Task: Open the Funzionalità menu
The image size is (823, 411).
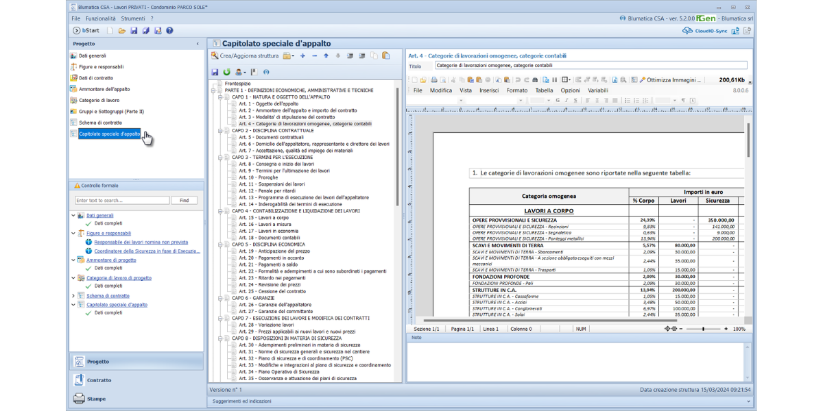Action: tap(101, 18)
